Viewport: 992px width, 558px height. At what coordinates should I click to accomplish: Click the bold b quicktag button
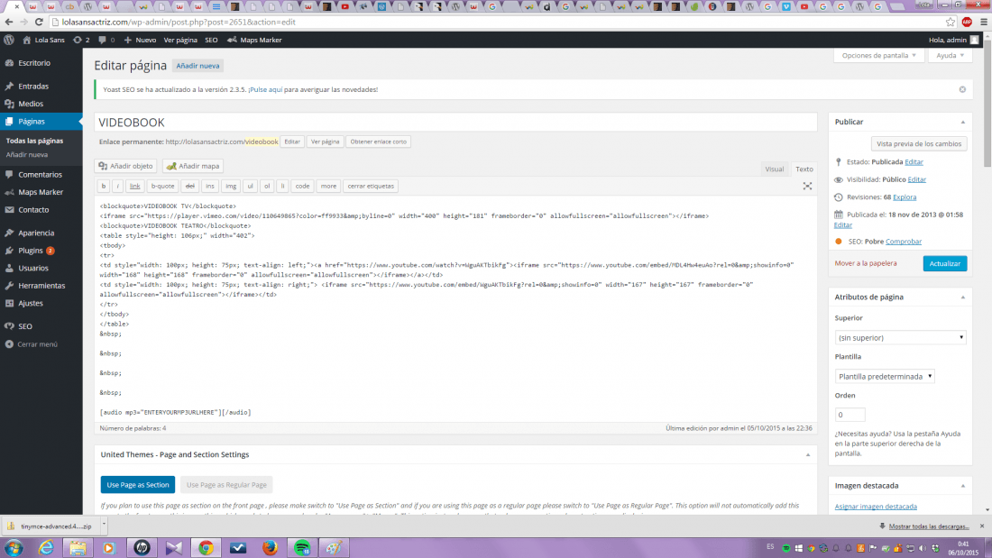[x=104, y=186]
